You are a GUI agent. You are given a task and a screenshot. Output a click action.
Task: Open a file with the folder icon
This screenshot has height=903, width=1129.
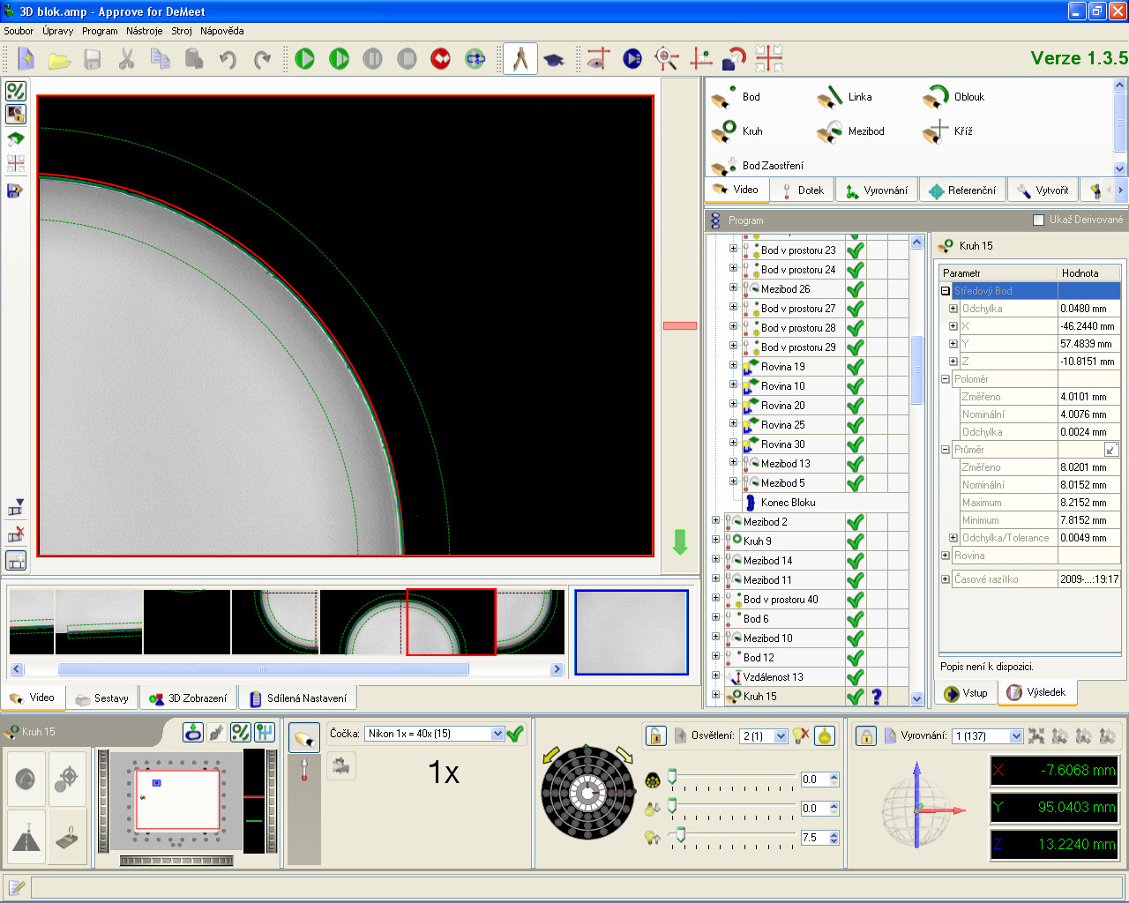(59, 59)
